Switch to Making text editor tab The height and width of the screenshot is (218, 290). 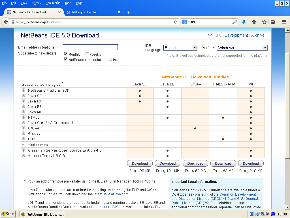coord(85,12)
